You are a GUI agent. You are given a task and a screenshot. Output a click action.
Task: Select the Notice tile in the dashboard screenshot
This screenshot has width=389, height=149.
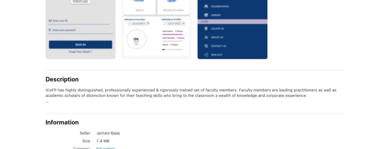[x=139, y=7]
